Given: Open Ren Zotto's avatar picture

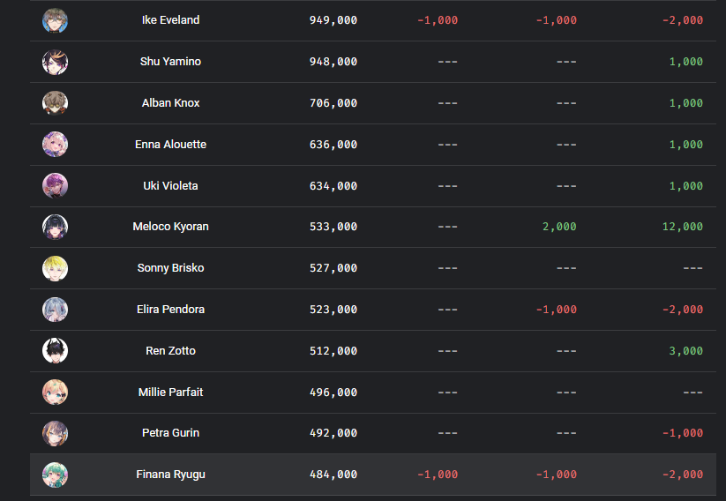Looking at the screenshot, I should pyautogui.click(x=55, y=350).
